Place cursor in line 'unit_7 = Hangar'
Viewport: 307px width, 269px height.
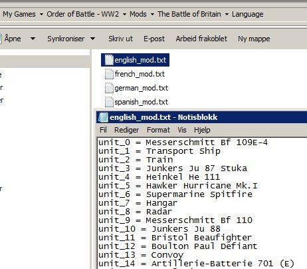point(138,203)
